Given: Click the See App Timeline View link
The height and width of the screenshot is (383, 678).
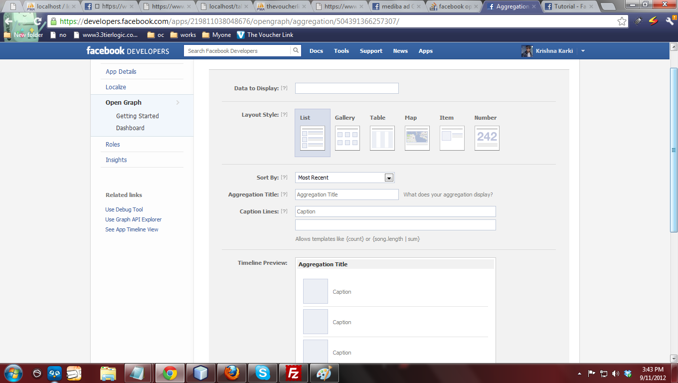Looking at the screenshot, I should tap(132, 230).
